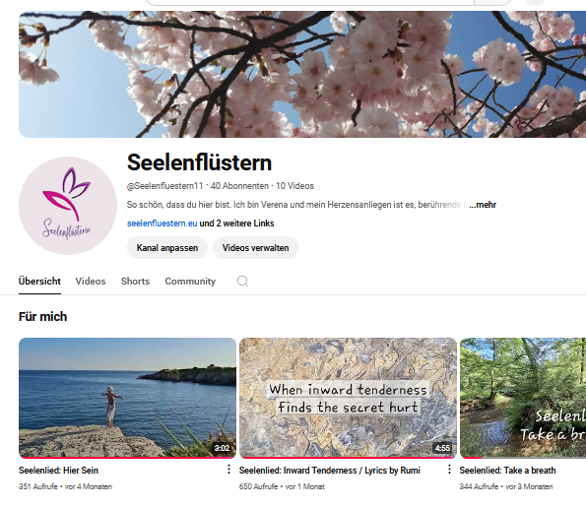Click the Videos verwalten button

pos(256,248)
